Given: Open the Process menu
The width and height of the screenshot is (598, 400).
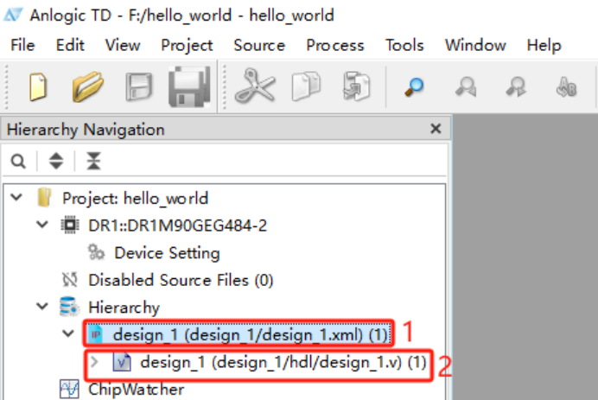Looking at the screenshot, I should [335, 46].
